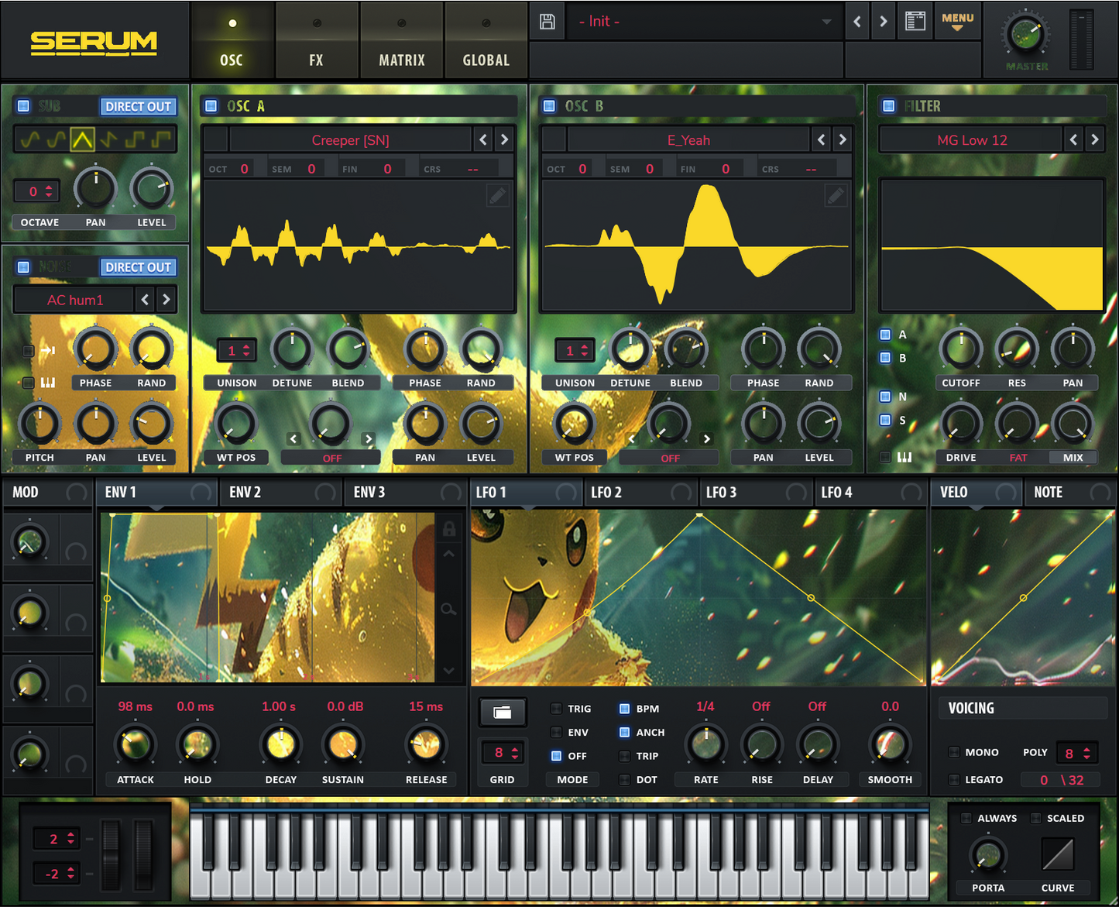Viewport: 1119px width, 907px height.
Task: Click the OSC A warp OFF label
Action: pos(331,459)
